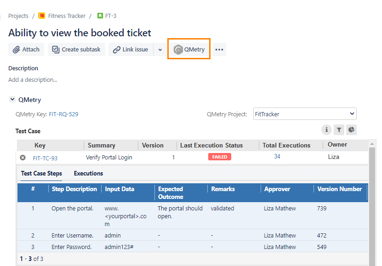This screenshot has height=266, width=382.
Task: Collapse the QMetry section
Action: [x=12, y=100]
